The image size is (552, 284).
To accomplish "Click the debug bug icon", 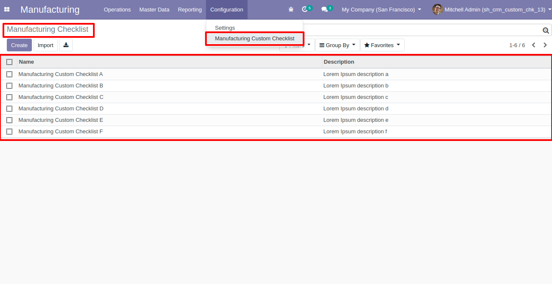I will click(291, 9).
